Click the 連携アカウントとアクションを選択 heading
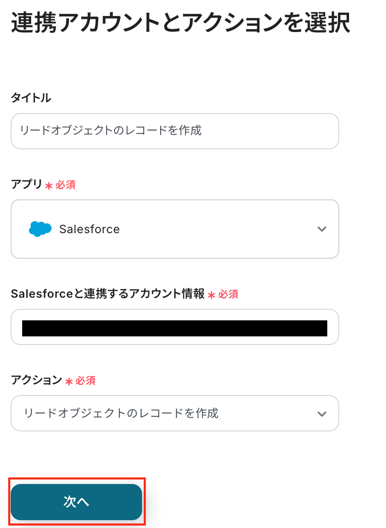Image resolution: width=386 pixels, height=528 pixels. [180, 23]
